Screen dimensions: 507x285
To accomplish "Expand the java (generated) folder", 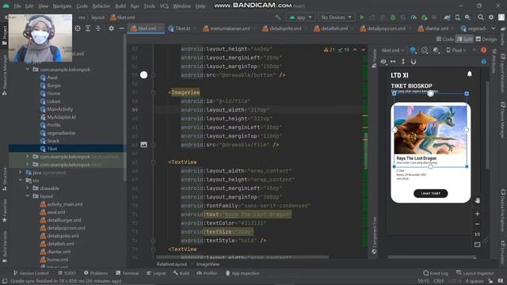I will [20, 173].
